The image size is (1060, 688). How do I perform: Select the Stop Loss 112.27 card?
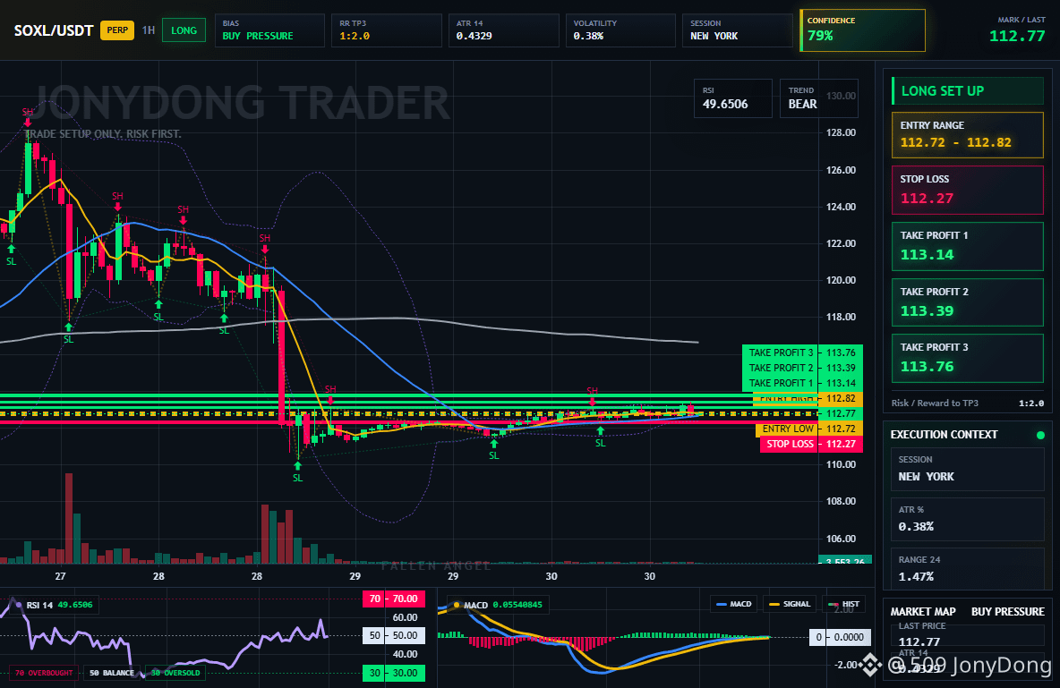pos(968,190)
